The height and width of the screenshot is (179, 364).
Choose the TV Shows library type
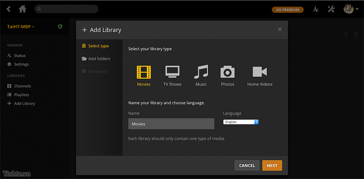click(172, 72)
